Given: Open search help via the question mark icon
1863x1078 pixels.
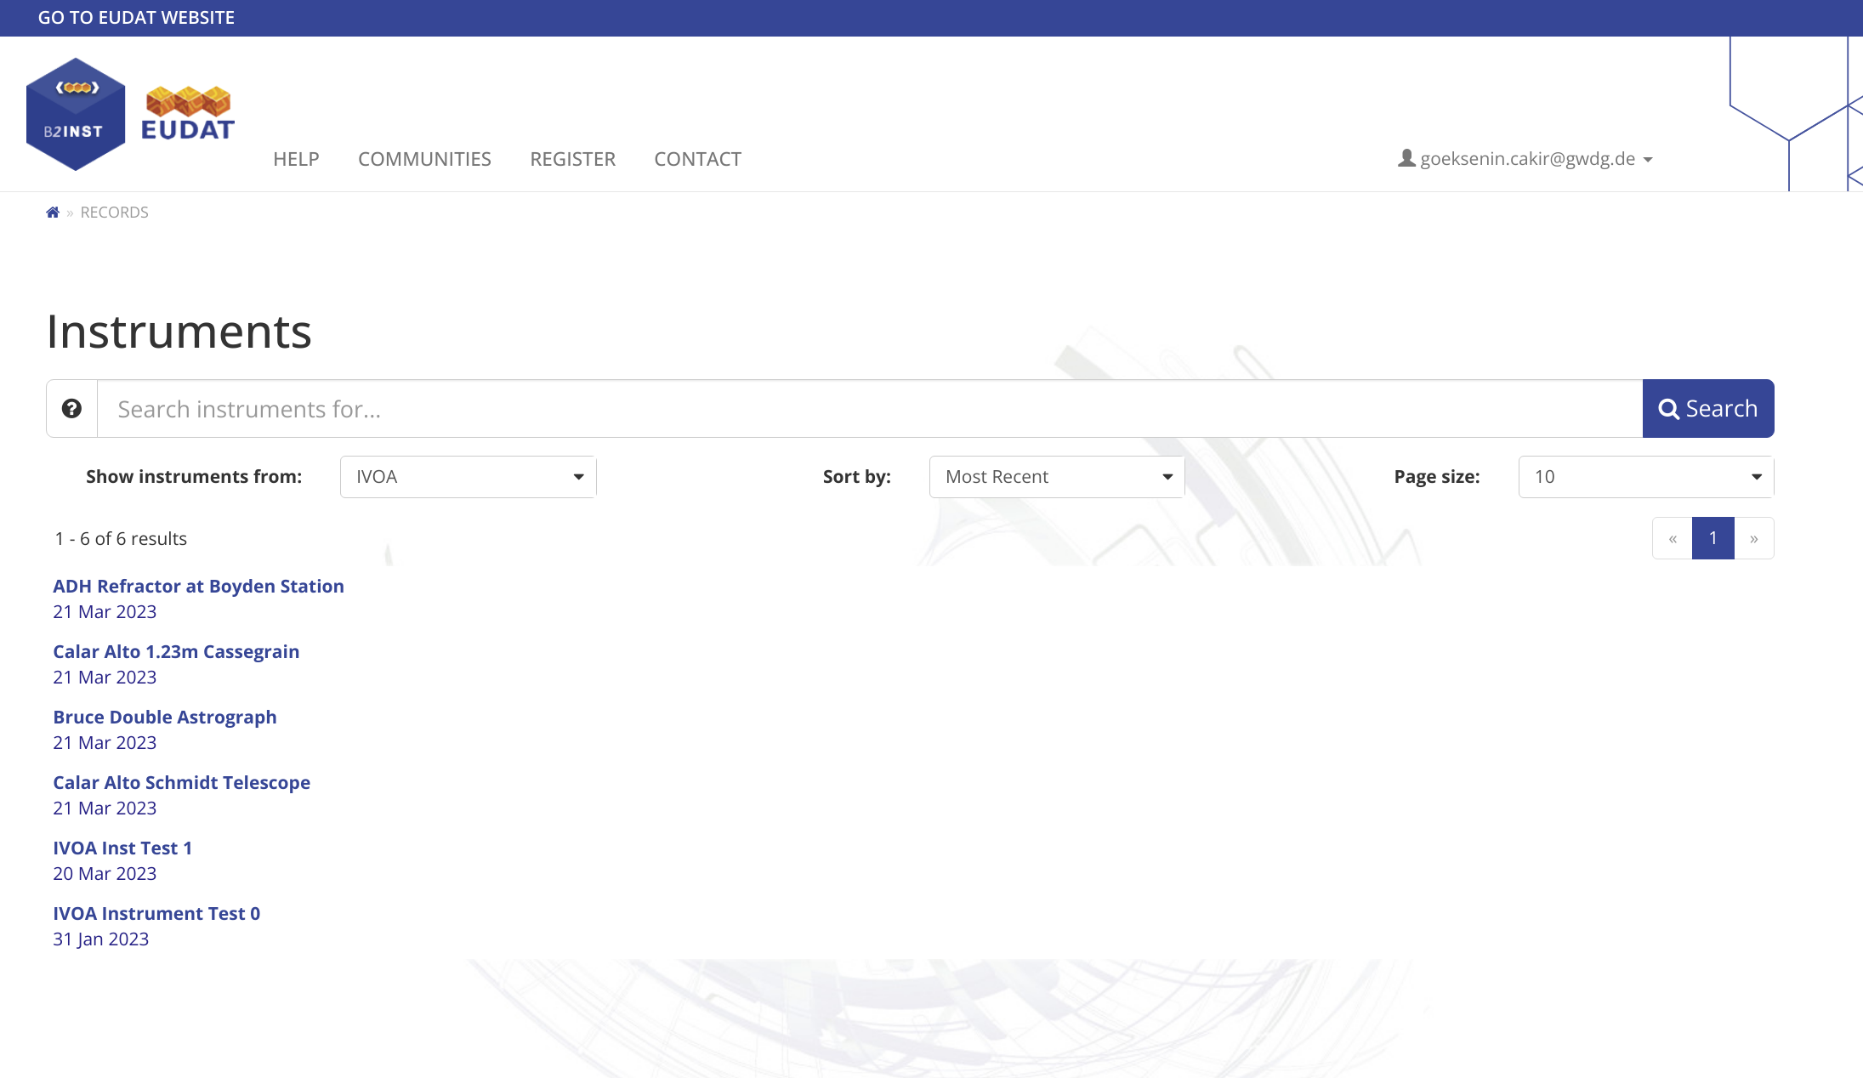Looking at the screenshot, I should pos(71,408).
